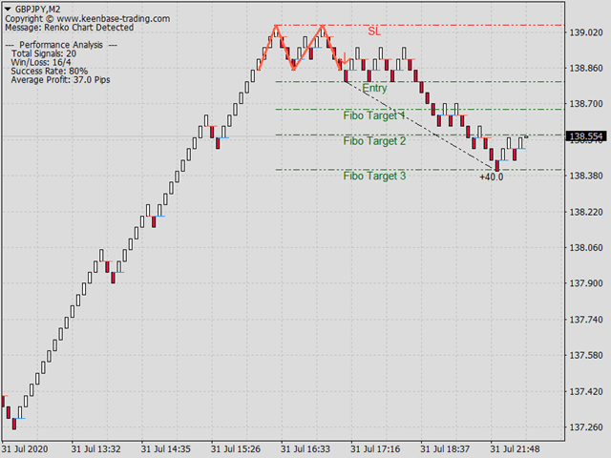The image size is (611, 458).
Task: Click the 137.420 price axis label
Action: tap(586, 392)
